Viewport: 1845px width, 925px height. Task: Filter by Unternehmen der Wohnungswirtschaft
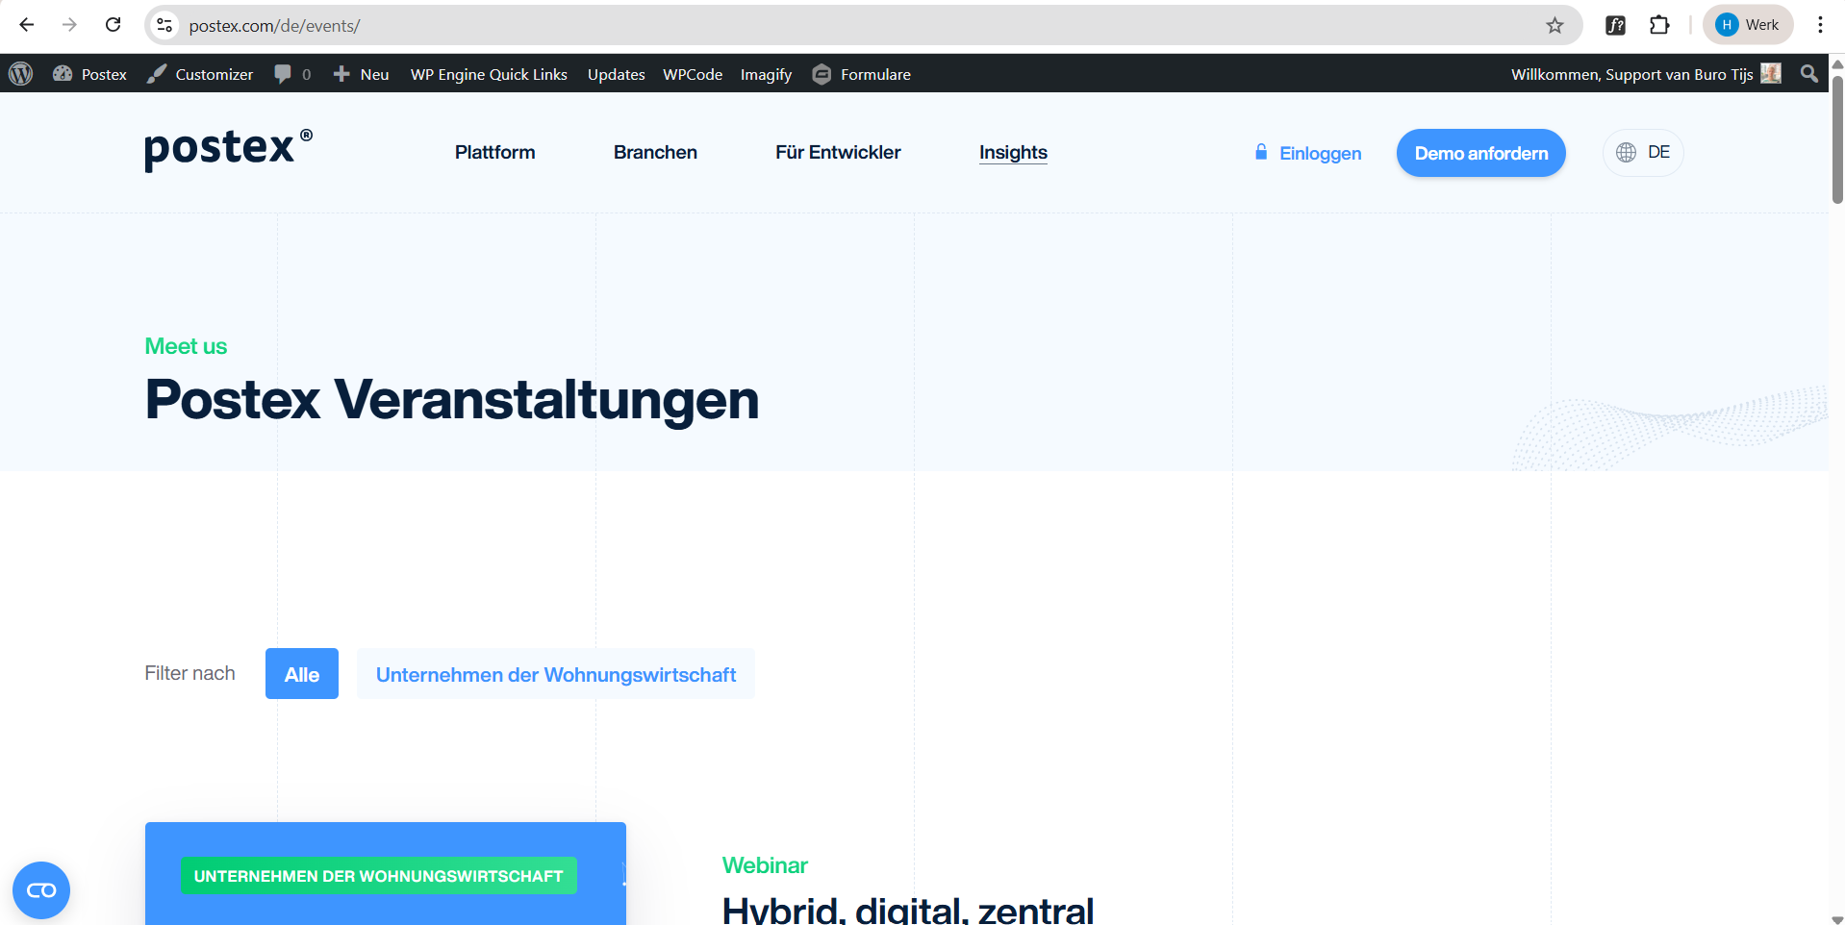555,674
